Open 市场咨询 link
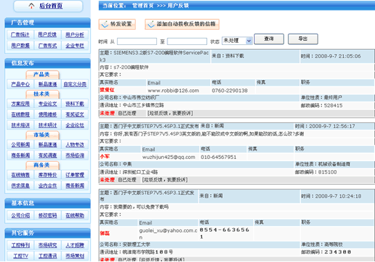The height and width of the screenshot is (262, 375). (x=75, y=156)
